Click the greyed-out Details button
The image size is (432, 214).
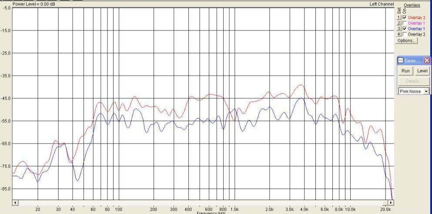pos(414,81)
